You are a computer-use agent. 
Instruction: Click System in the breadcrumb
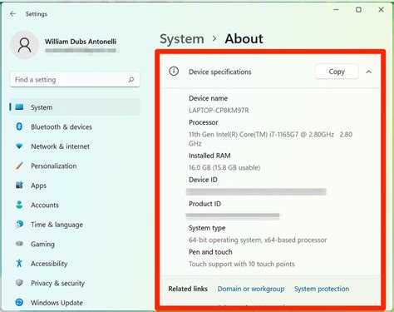pyautogui.click(x=182, y=39)
